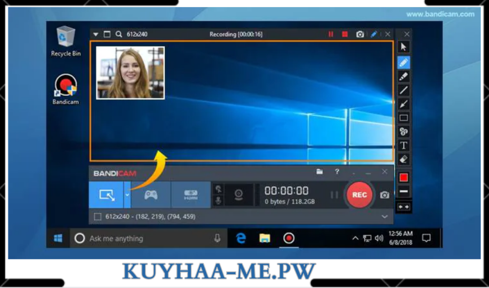Expand the recording area info chevron

[384, 217]
